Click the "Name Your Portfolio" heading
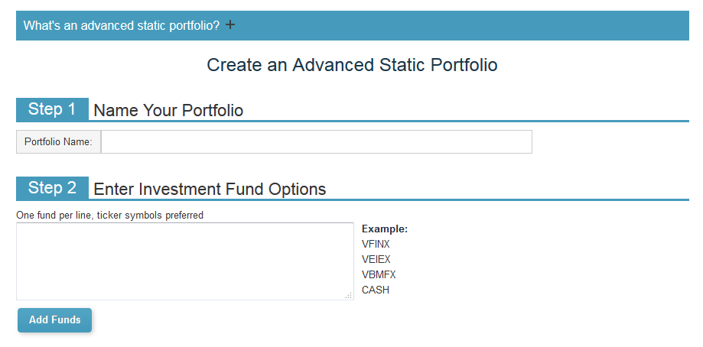 point(168,111)
